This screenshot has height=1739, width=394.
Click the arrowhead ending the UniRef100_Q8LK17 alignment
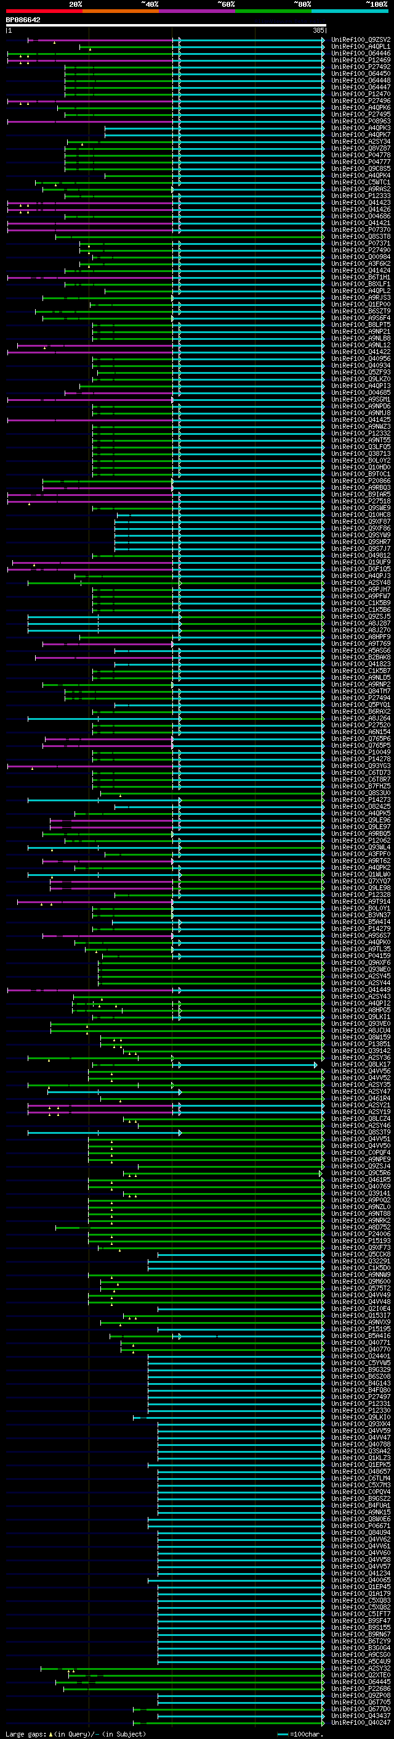[x=315, y=1065]
